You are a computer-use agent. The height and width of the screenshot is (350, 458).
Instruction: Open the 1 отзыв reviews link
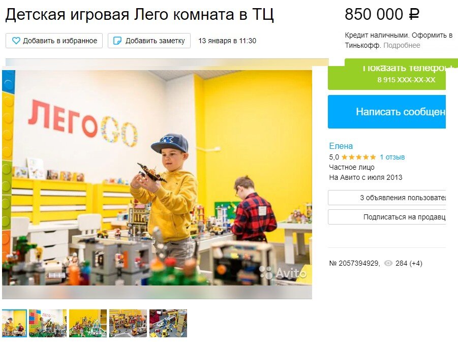[392, 157]
